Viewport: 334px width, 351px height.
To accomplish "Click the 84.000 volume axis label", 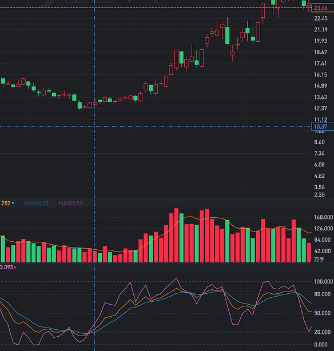I will pyautogui.click(x=322, y=240).
